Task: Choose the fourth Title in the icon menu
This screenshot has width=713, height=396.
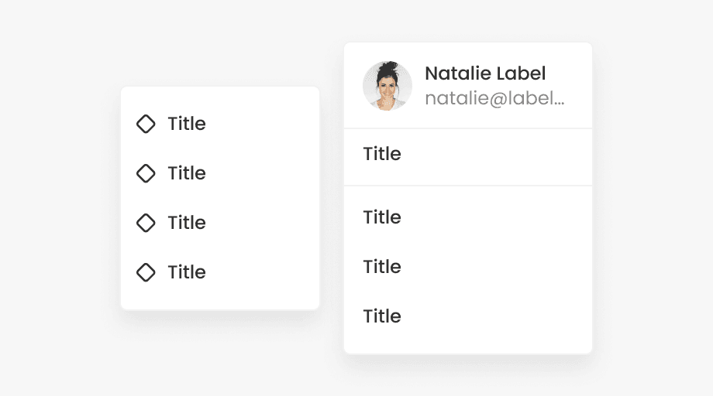Action: [x=187, y=272]
